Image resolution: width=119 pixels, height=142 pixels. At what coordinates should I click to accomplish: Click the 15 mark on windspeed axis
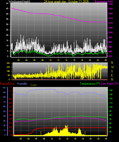click(7, 40)
